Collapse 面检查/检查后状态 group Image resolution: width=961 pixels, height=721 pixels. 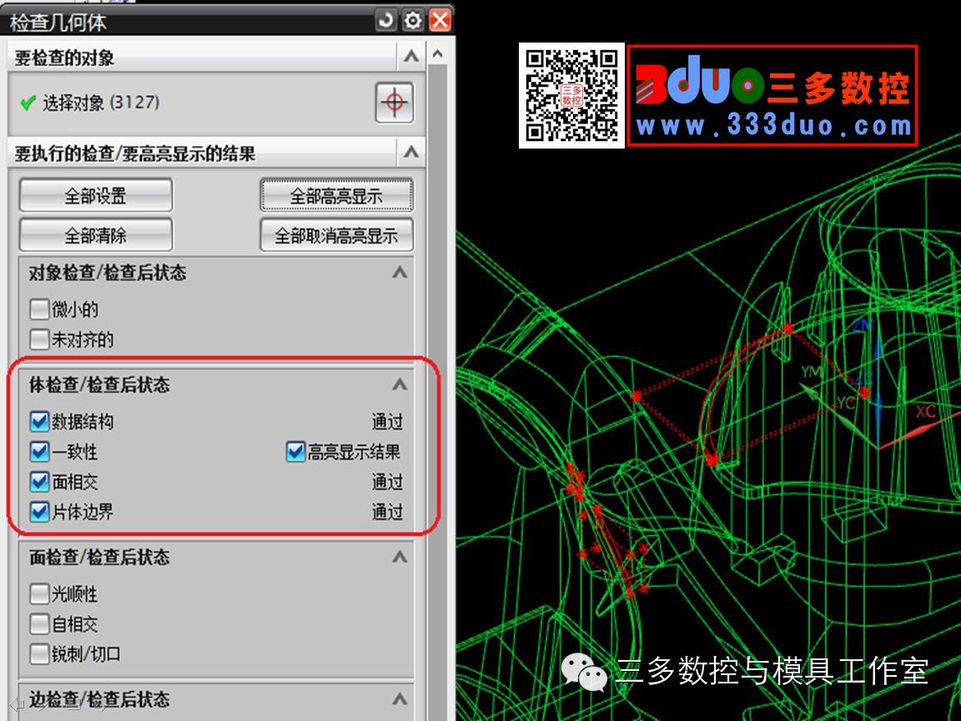(400, 557)
